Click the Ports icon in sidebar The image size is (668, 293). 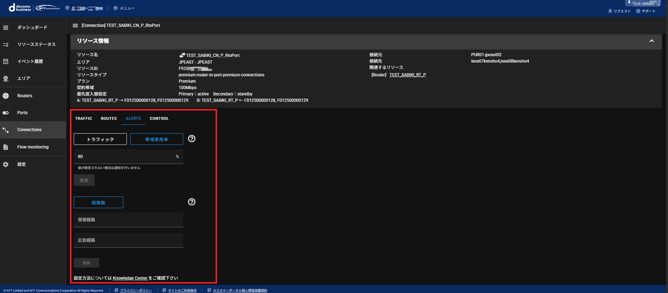[x=6, y=113]
